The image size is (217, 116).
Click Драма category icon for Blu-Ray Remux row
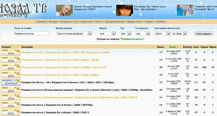click(x=11, y=52)
